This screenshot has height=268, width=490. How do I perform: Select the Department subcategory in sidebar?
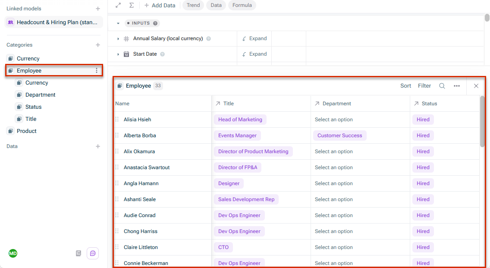point(40,95)
